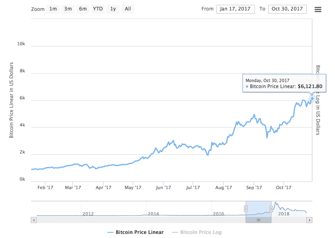Click the left axis title Bitcoin Price Linear
335x238 pixels.
[11, 100]
